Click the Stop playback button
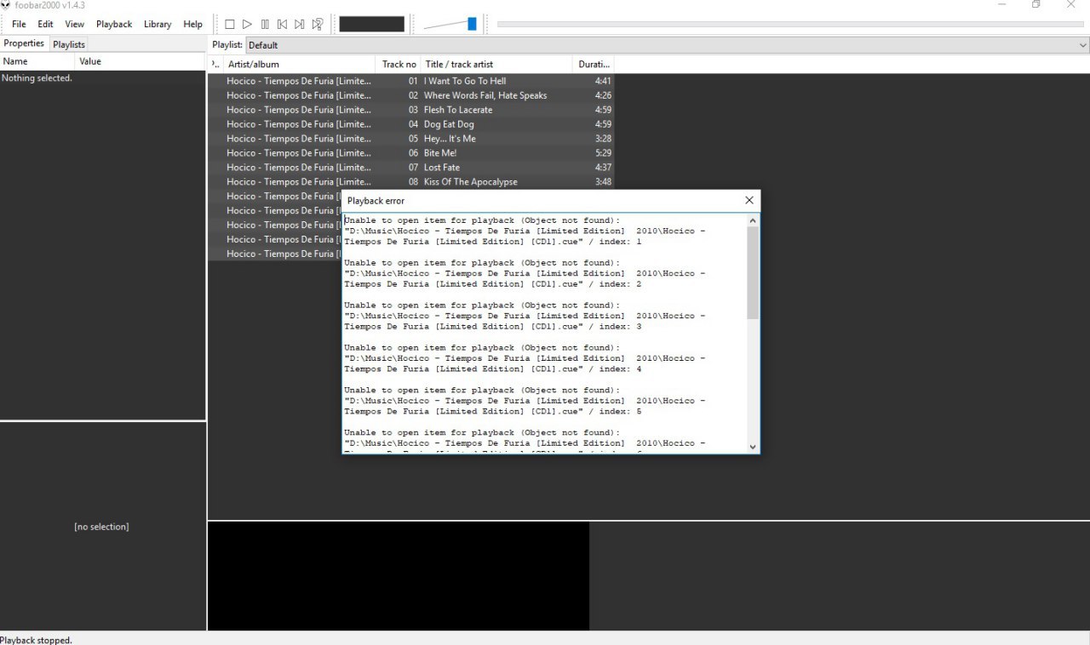Image resolution: width=1090 pixels, height=645 pixels. tap(230, 25)
